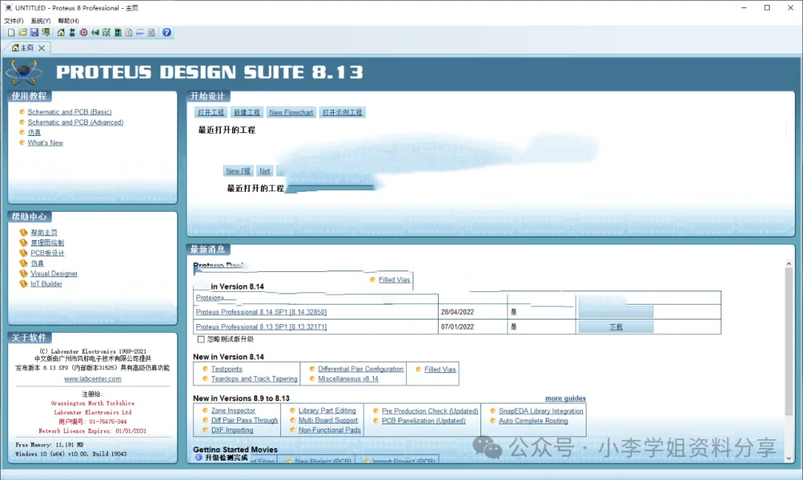Viewport: 803px width, 480px height.
Task: Open Schematic and PCB (Basic) tutorial link
Action: tap(70, 111)
